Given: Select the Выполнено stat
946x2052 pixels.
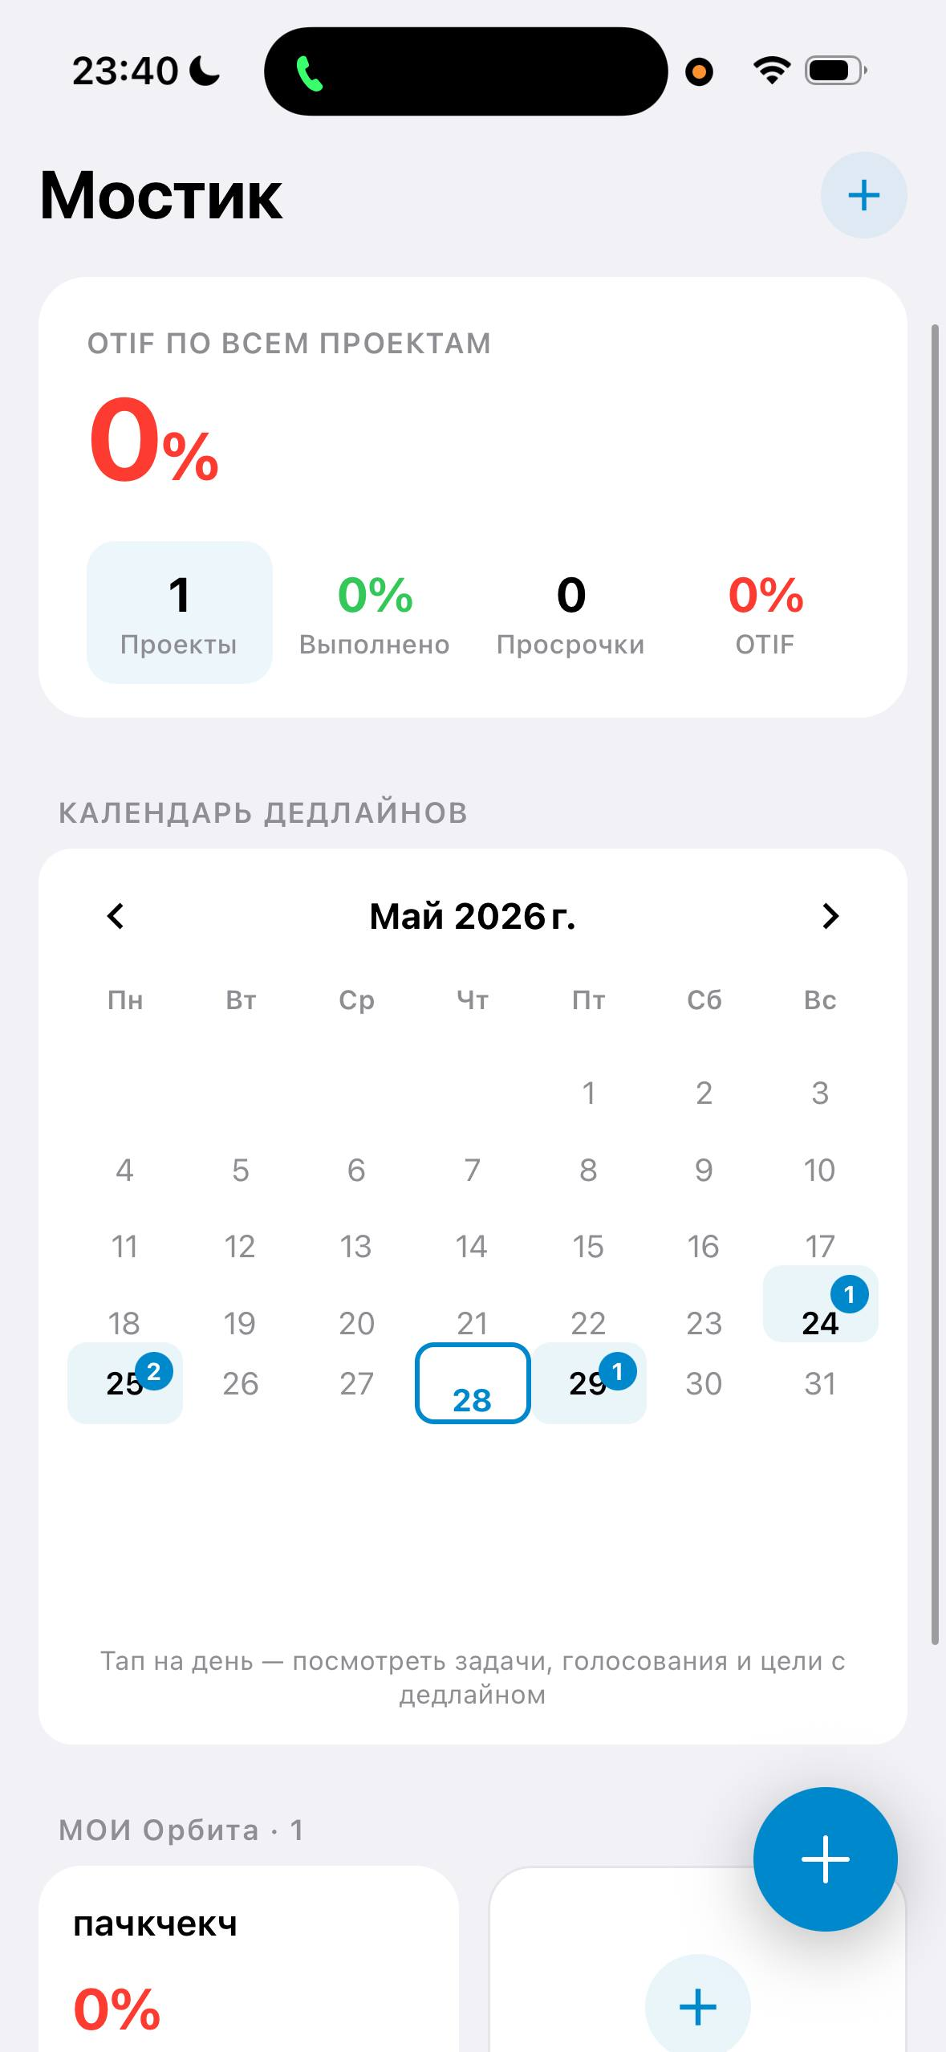Looking at the screenshot, I should [375, 614].
